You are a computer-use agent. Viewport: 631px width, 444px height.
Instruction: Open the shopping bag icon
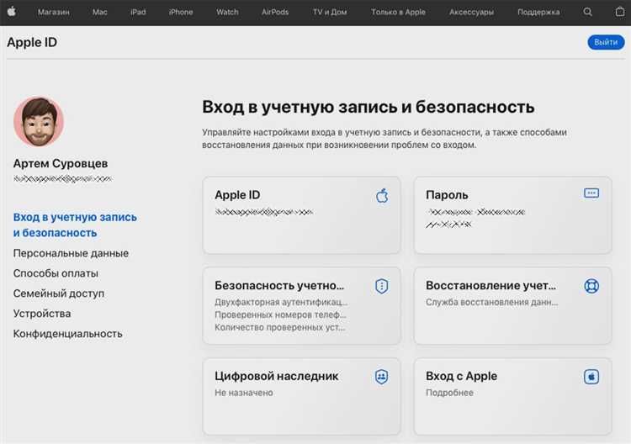click(620, 12)
